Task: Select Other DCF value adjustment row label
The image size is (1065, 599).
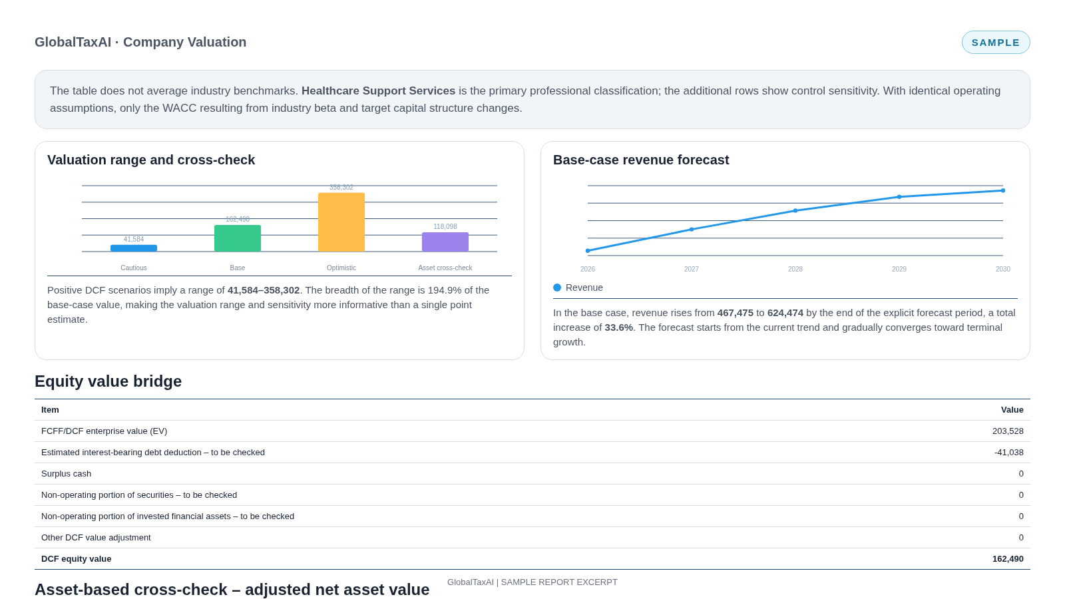Action: 96,538
